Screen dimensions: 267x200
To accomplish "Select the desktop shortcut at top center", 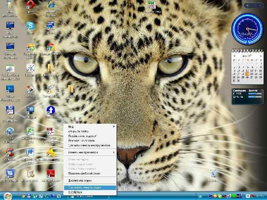I will coord(152,7).
